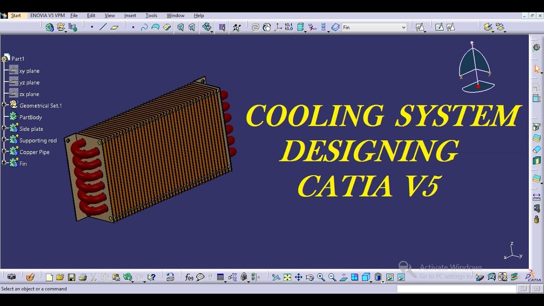Viewport: 544px width, 306px height.
Task: Select the Point tool in the top toolbar
Action: (x=92, y=27)
